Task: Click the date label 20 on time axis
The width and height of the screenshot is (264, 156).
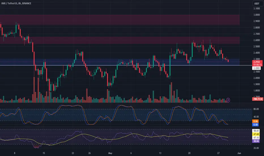Action: pyautogui.click(x=189, y=153)
